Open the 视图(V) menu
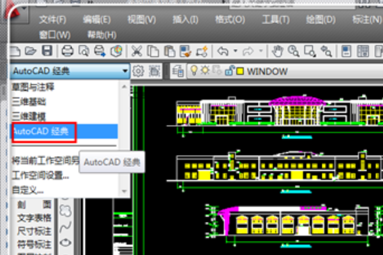 tap(142, 20)
